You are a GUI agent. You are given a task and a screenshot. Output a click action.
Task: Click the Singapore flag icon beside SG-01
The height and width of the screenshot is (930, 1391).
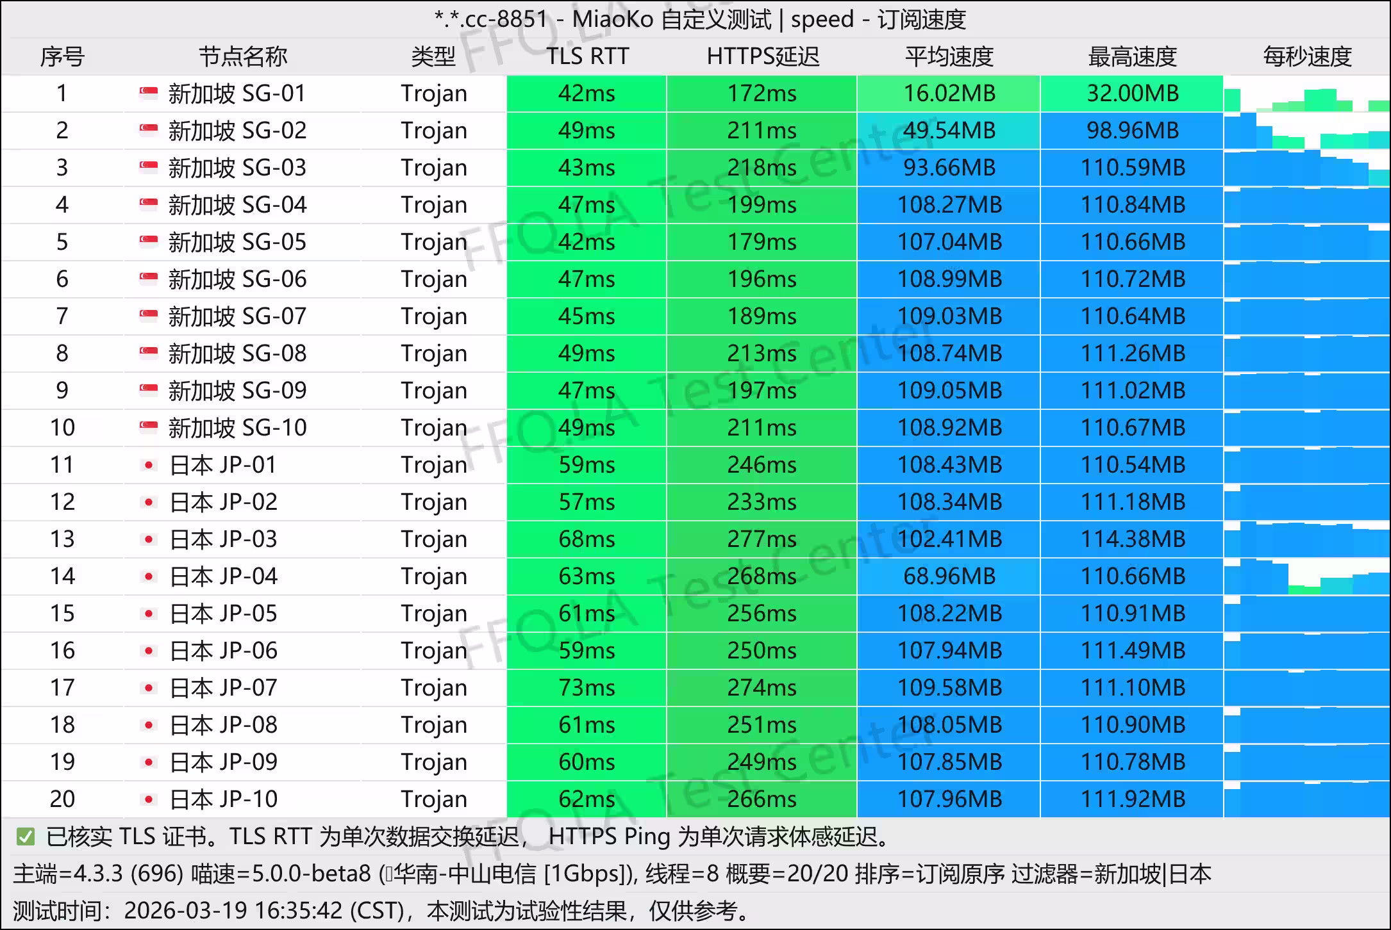tap(147, 94)
